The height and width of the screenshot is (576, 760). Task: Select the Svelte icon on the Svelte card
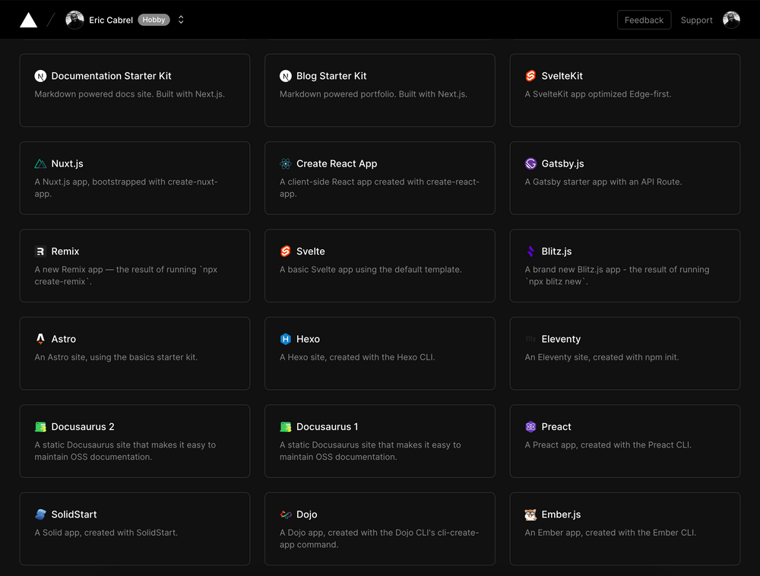[x=285, y=251]
